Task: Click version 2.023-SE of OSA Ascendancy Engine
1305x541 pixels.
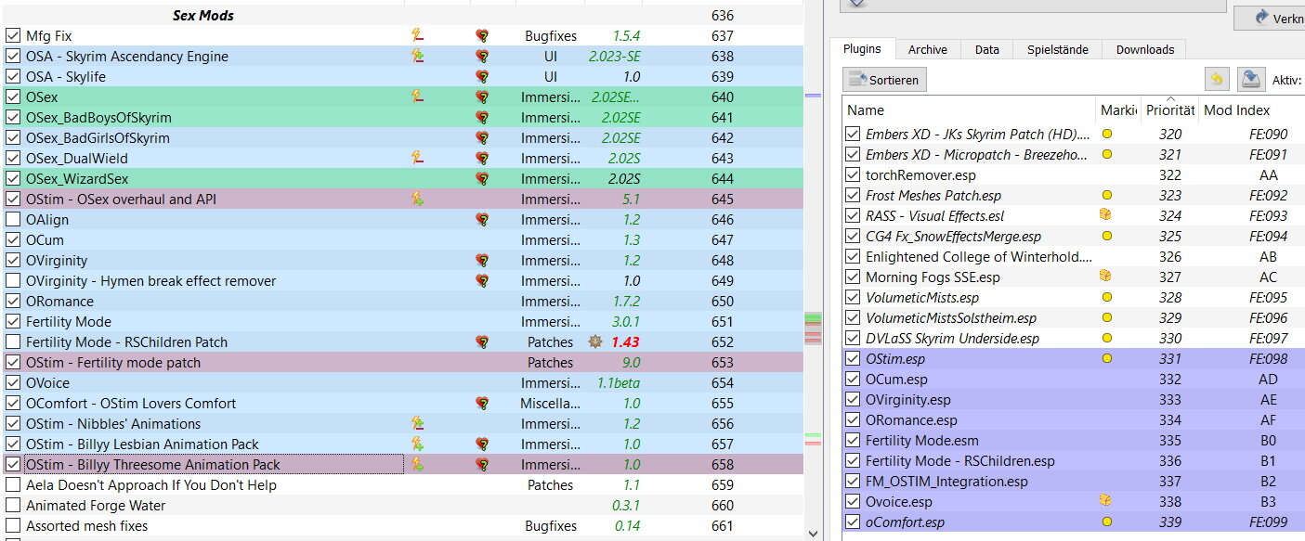Action: (614, 57)
